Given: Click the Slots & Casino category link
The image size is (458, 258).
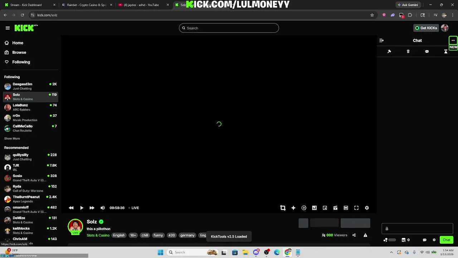Looking at the screenshot, I should pos(98,235).
